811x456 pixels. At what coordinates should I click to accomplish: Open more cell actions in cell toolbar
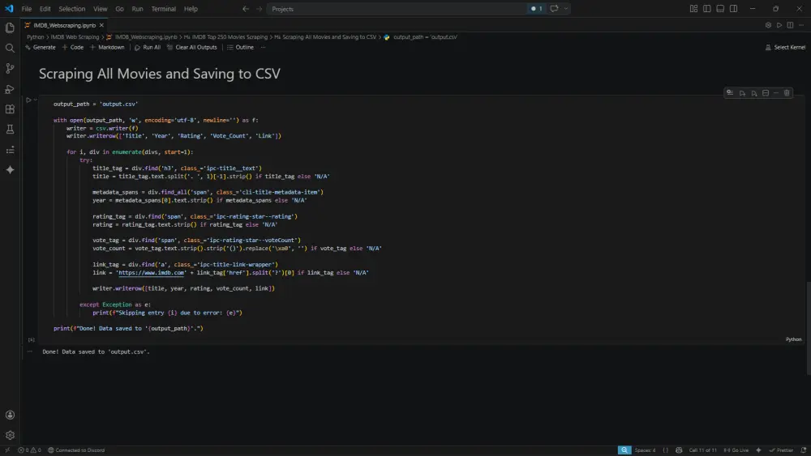click(x=776, y=93)
